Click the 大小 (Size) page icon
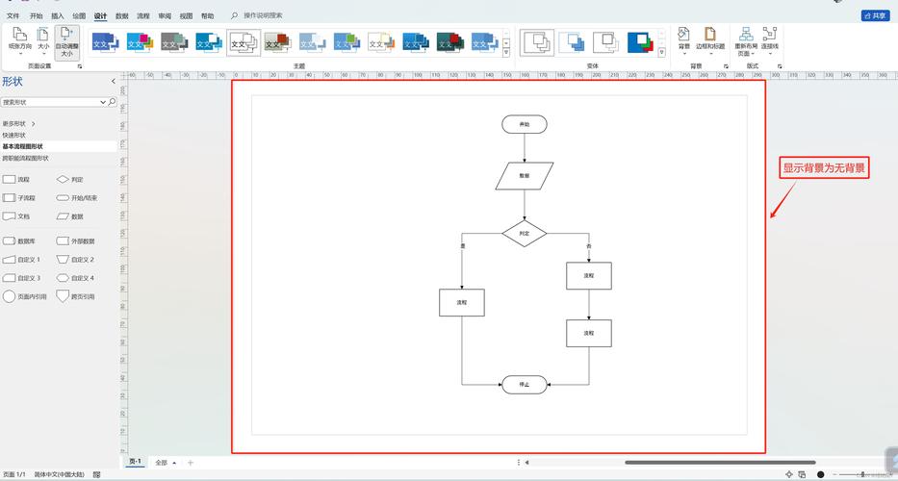The image size is (898, 481). point(43,38)
